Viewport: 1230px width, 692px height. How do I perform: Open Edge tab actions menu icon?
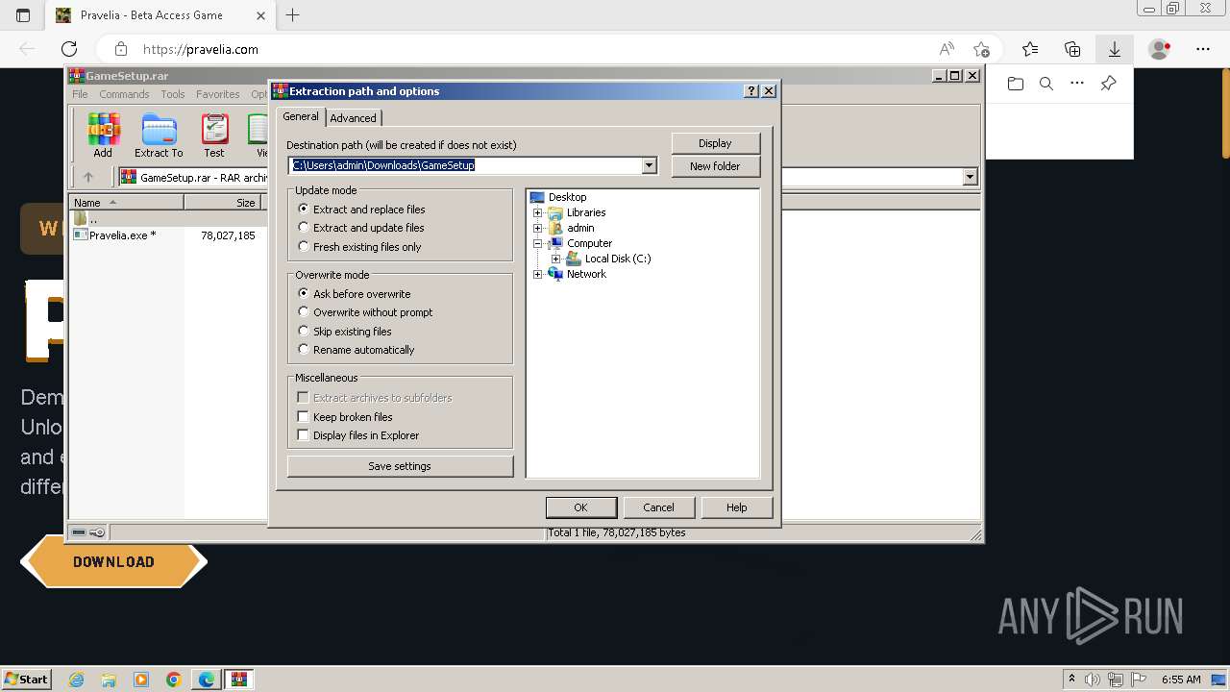[23, 14]
